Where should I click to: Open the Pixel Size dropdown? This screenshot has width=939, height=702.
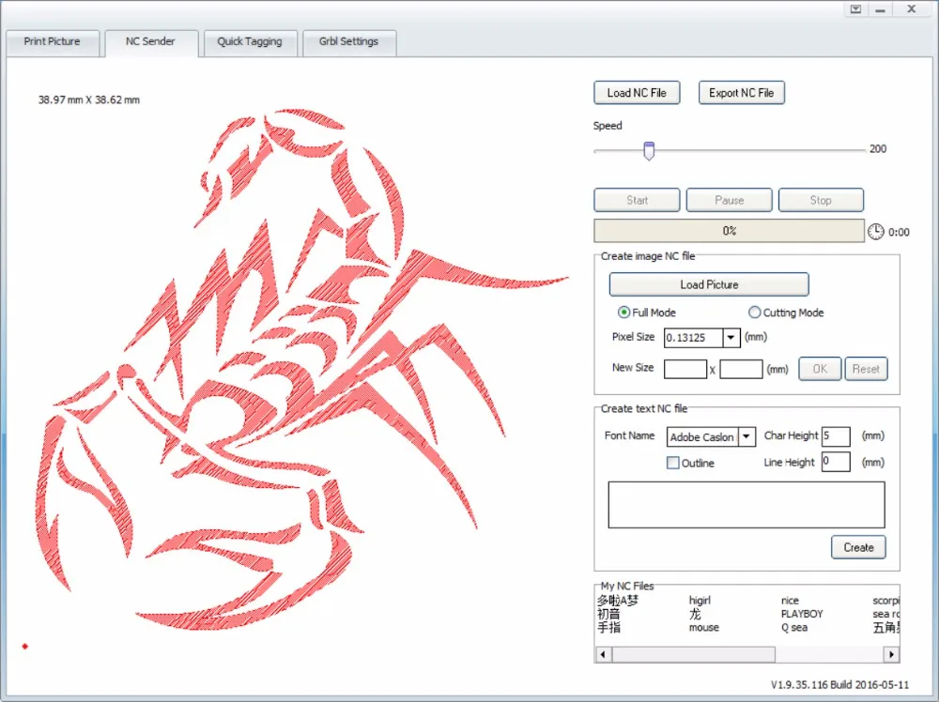tap(731, 338)
